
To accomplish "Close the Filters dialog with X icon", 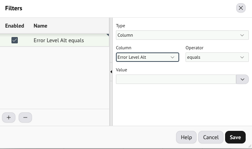I will click(x=241, y=8).
